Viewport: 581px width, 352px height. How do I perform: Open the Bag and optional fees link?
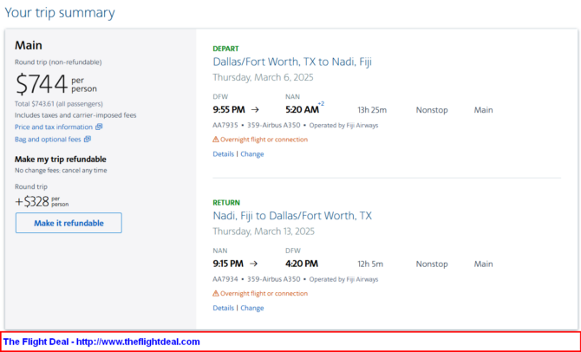[x=48, y=140]
